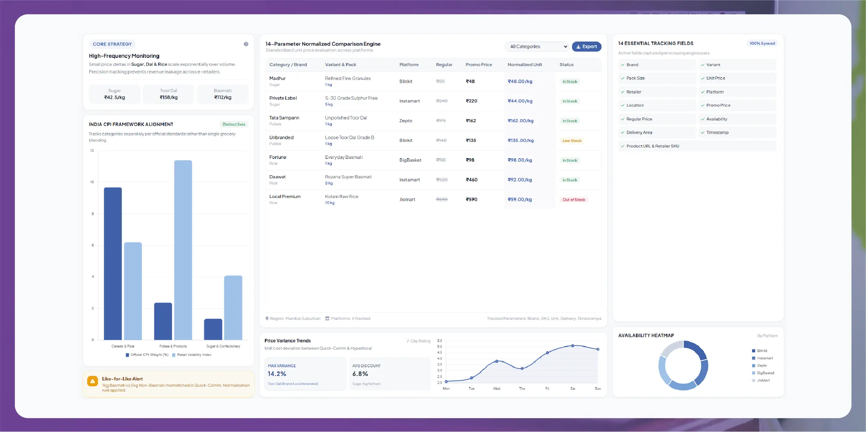Open the All Categories dropdown
The height and width of the screenshot is (432, 866).
pyautogui.click(x=537, y=47)
